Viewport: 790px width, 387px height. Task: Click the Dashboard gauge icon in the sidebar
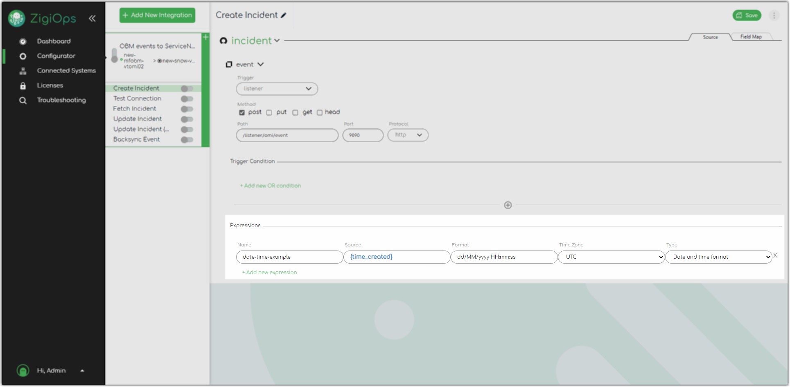pyautogui.click(x=23, y=41)
